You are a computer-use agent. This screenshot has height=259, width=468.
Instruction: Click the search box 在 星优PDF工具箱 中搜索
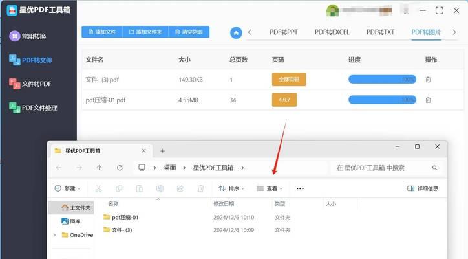385,168
